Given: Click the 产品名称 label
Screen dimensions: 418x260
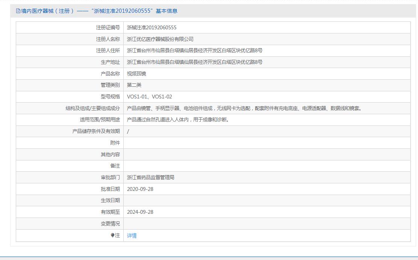Looking at the screenshot, I should click(x=111, y=74).
